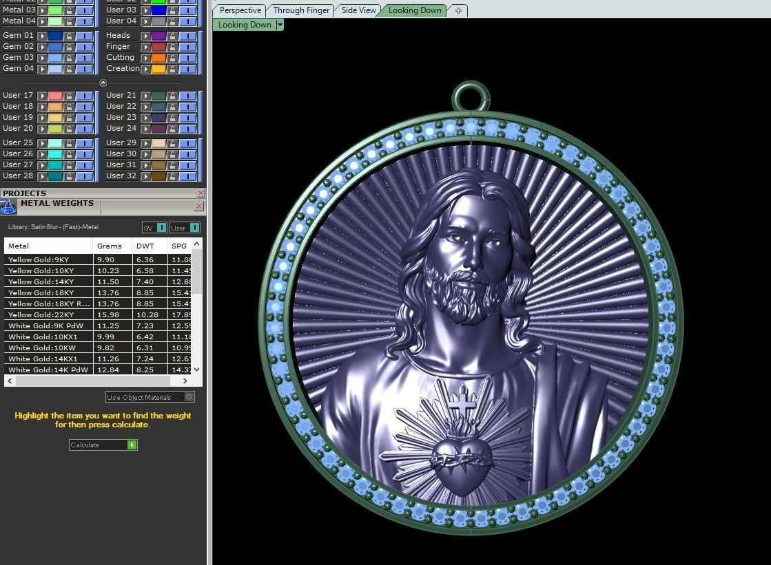Viewport: 771px width, 565px height.
Task: Lock the Metal 04 layer
Action: (70, 21)
